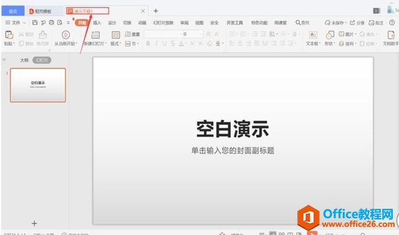Open a new document tab with plus

pos(156,11)
